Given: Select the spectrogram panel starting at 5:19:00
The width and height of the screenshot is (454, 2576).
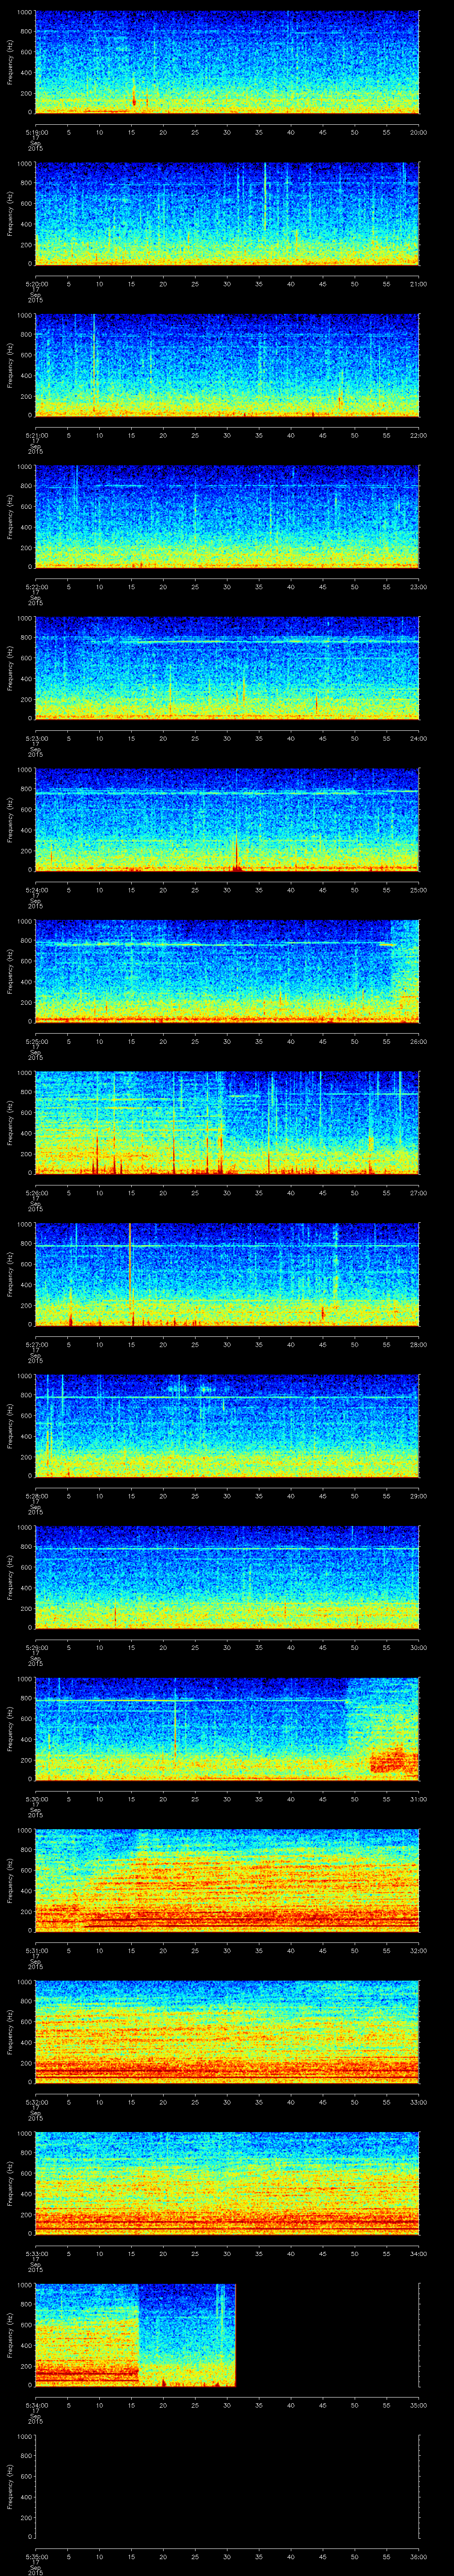Looking at the screenshot, I should tap(227, 62).
